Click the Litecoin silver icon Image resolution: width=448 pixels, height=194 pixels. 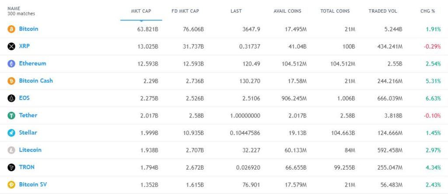[11, 150]
